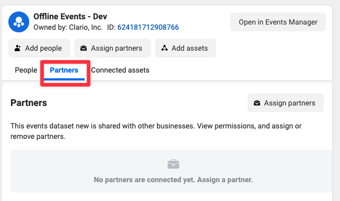
Task: Click briefcase icon in the Partners section button
Action: (x=257, y=103)
